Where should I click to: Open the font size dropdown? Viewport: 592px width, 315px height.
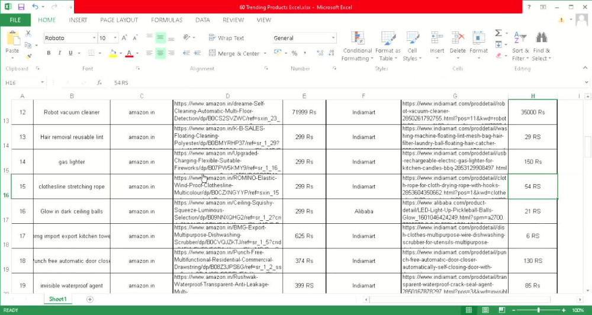115,38
